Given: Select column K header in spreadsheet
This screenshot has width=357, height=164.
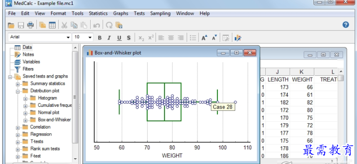Looking at the screenshot, I should [x=302, y=72].
